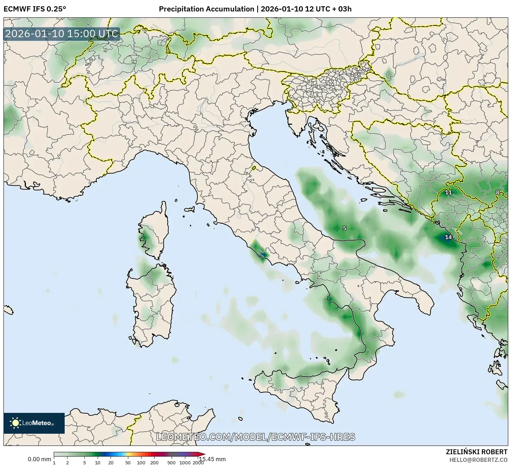
Task: Select the Precipitation Accumulation title tab
Action: 206,9
